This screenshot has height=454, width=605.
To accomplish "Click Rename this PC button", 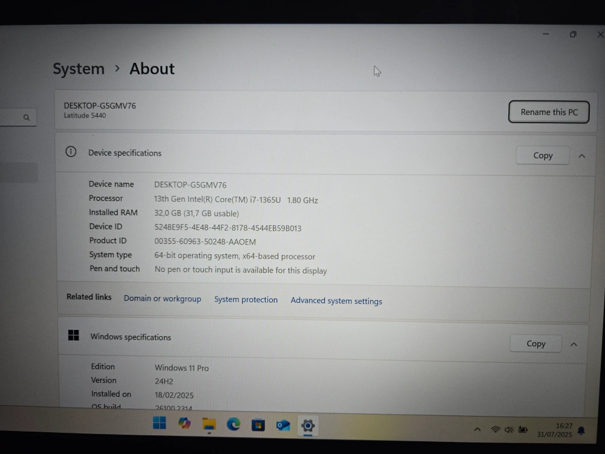I will pos(549,112).
